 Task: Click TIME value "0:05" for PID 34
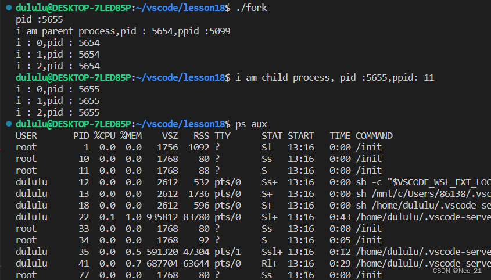tap(340, 240)
